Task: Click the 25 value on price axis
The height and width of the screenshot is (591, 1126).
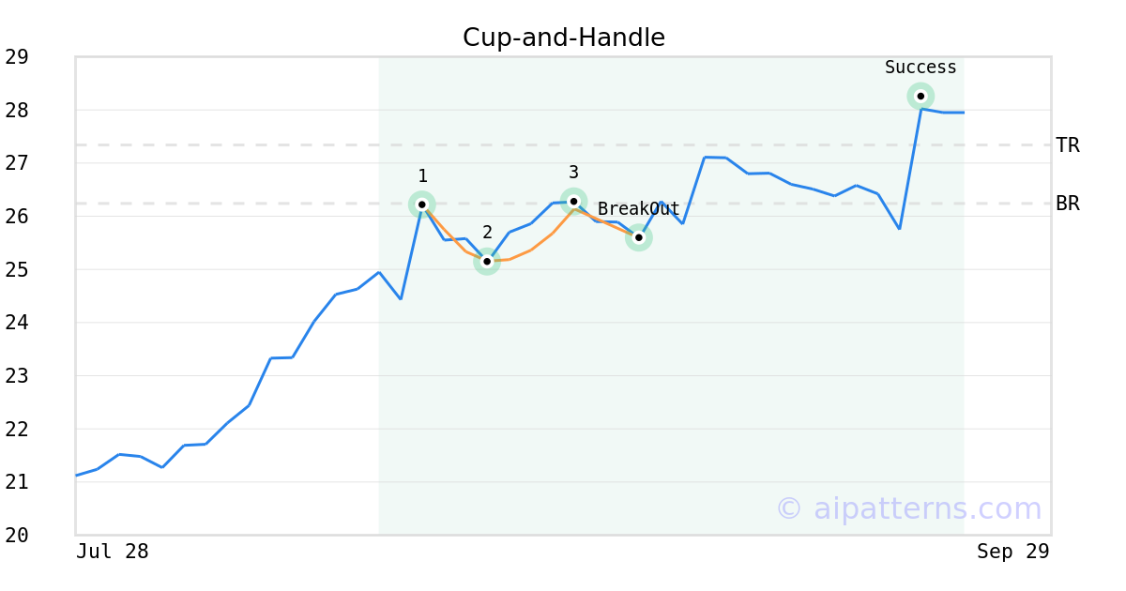Action: (17, 270)
